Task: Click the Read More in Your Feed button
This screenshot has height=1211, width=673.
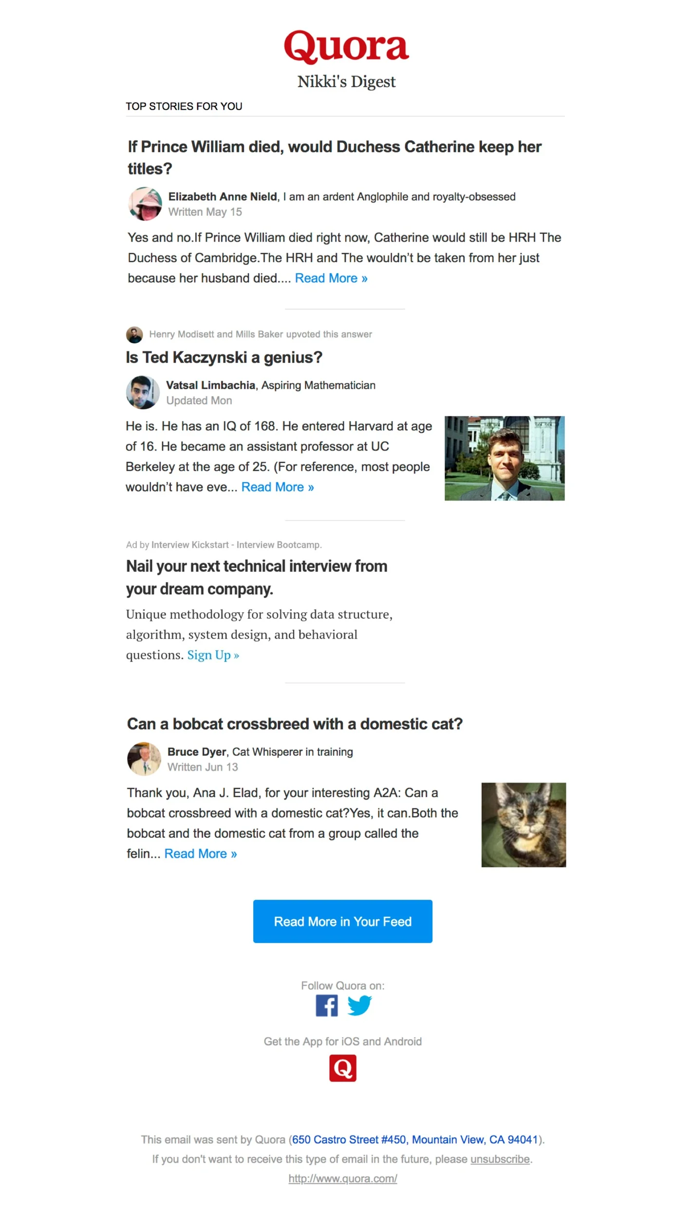Action: tap(343, 922)
